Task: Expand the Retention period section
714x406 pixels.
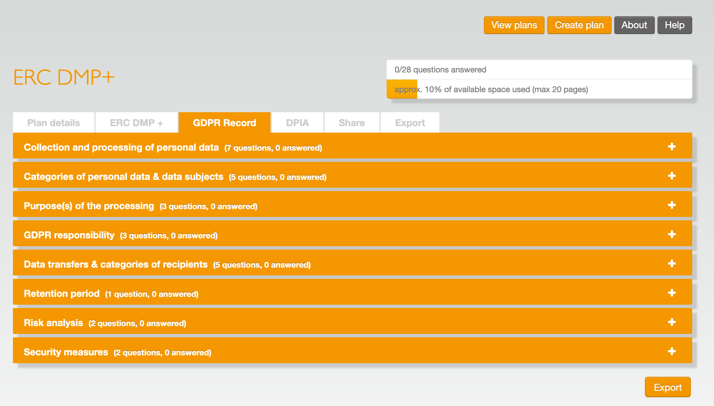Action: click(x=353, y=292)
